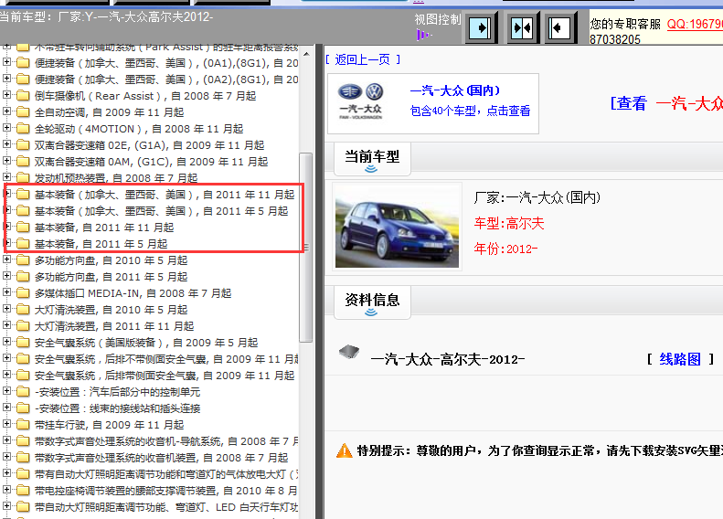
Task: Click the 返回上一页 link
Action: coord(363,59)
